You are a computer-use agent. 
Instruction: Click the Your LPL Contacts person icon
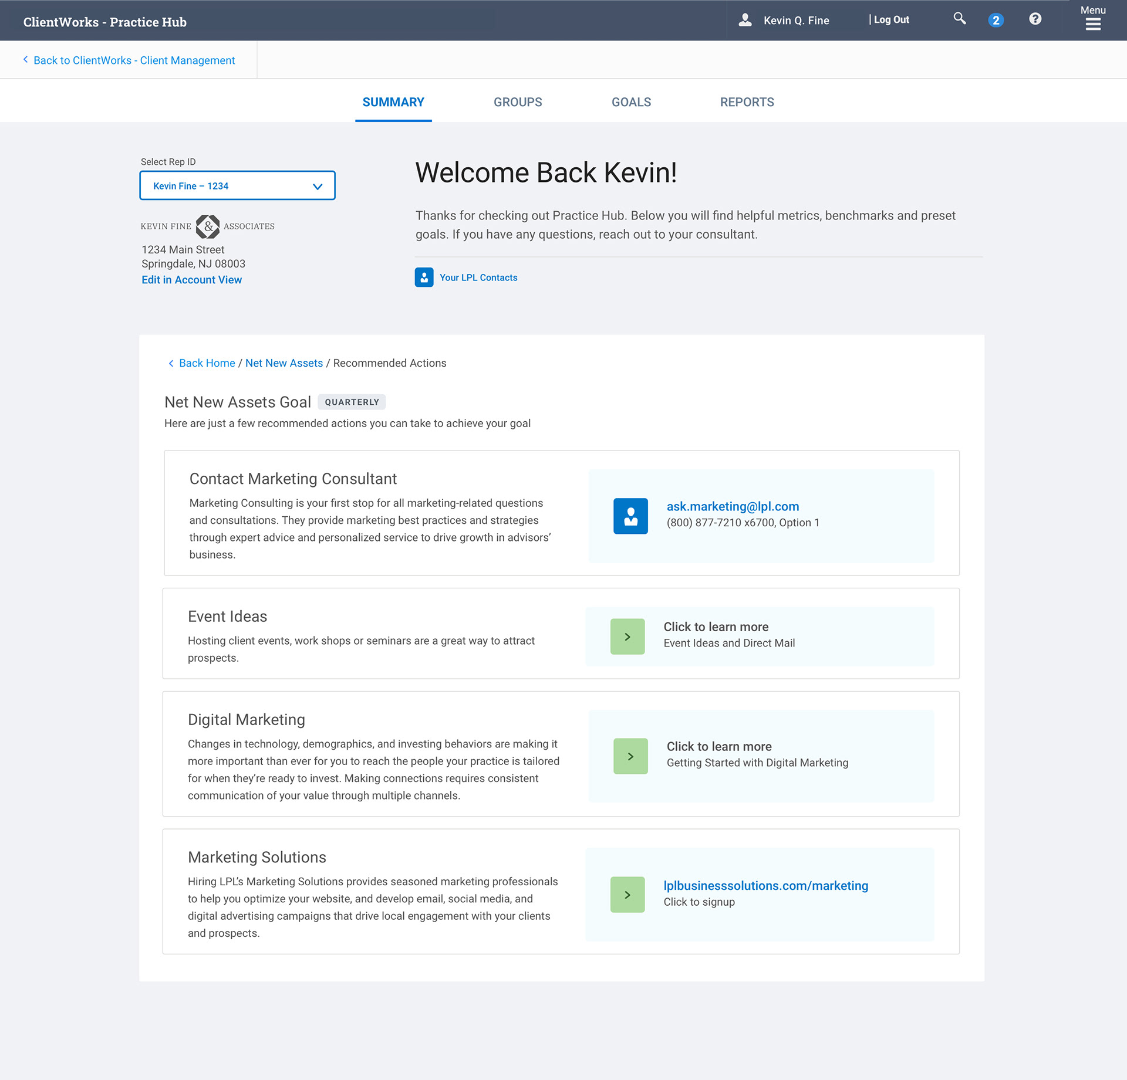(424, 277)
